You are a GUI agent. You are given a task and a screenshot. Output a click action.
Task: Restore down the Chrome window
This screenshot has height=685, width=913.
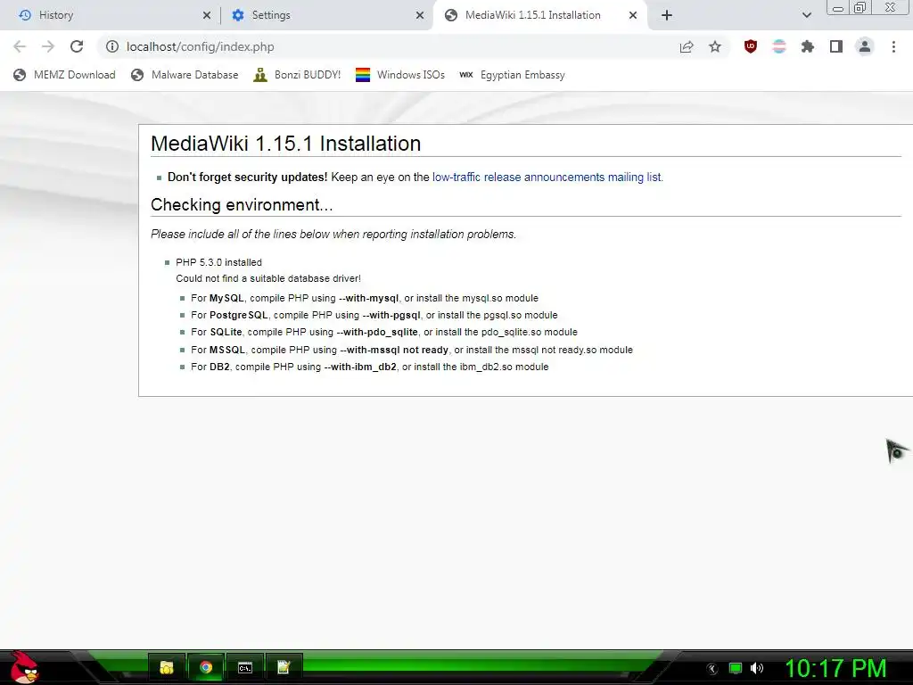point(860,7)
